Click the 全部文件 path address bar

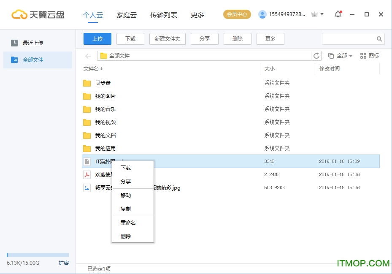pos(204,56)
